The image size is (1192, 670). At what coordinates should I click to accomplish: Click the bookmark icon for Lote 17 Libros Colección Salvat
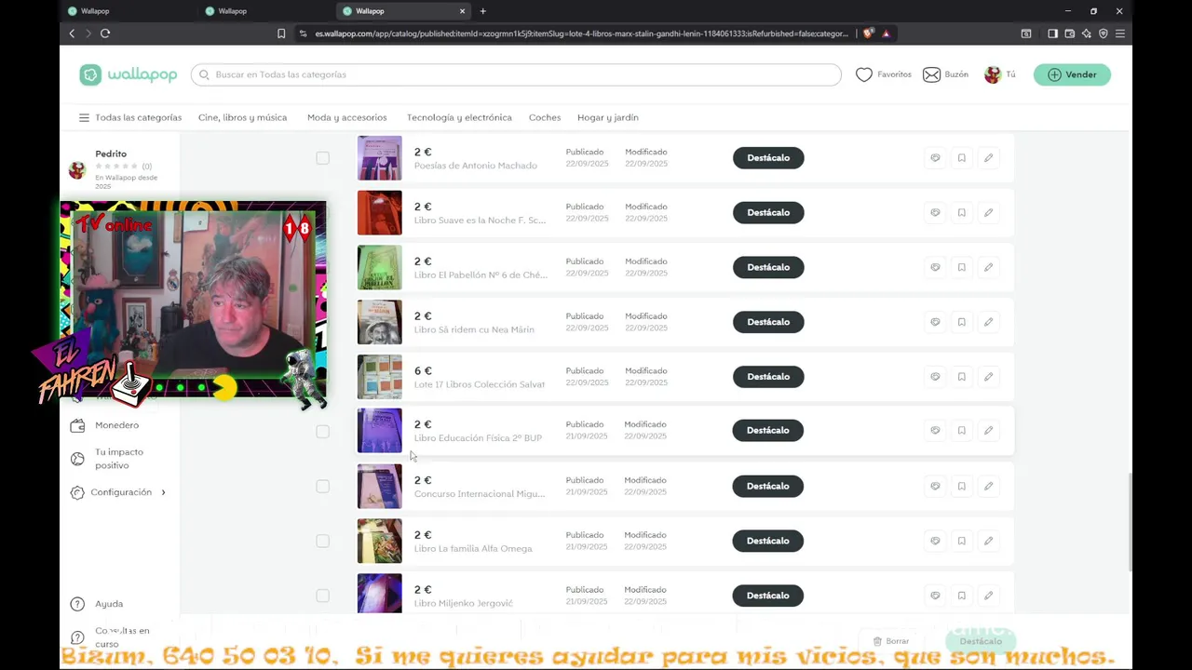[x=962, y=377]
